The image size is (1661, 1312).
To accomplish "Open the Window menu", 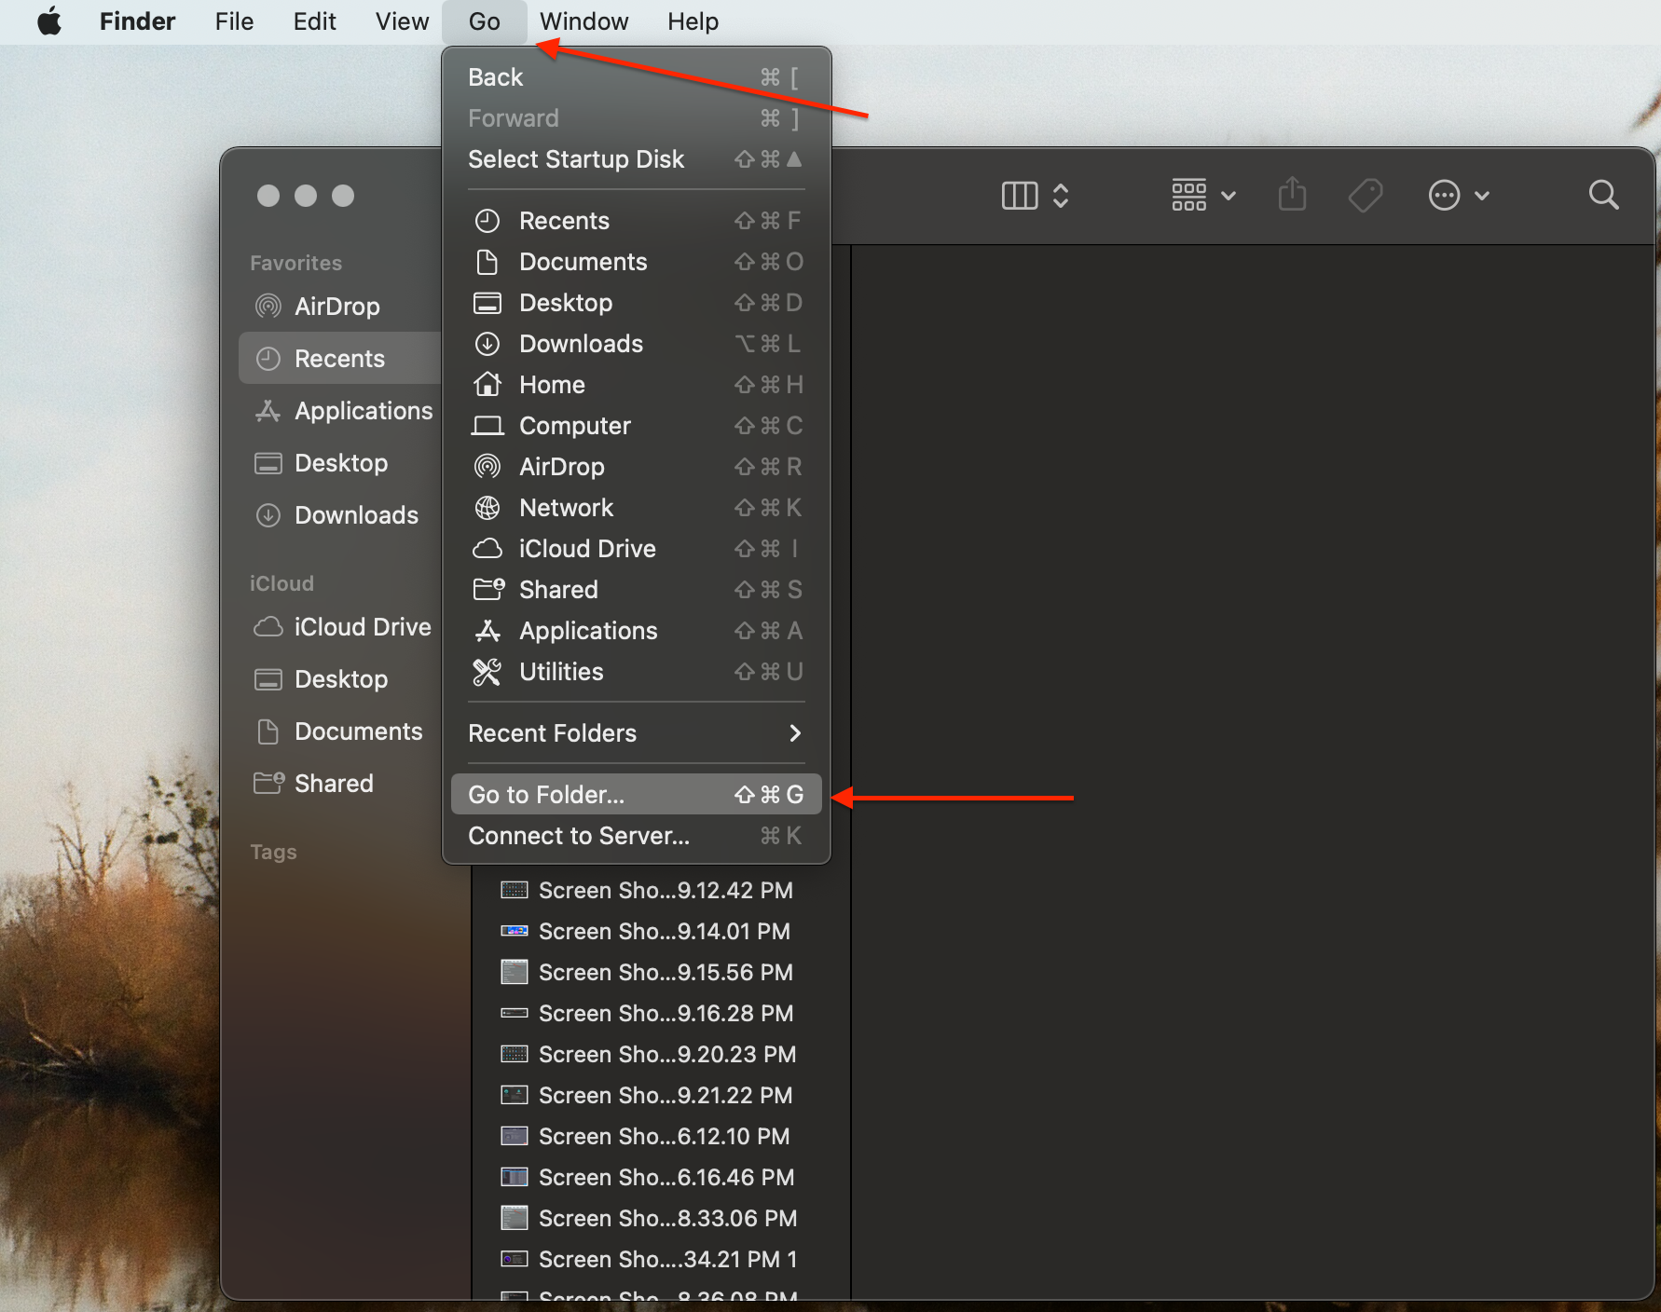I will (583, 21).
